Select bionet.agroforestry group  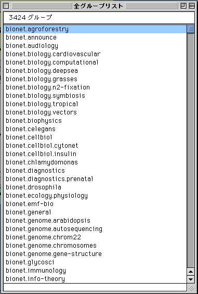click(95, 29)
